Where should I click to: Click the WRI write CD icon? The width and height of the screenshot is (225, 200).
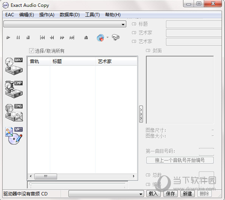(x=14, y=136)
